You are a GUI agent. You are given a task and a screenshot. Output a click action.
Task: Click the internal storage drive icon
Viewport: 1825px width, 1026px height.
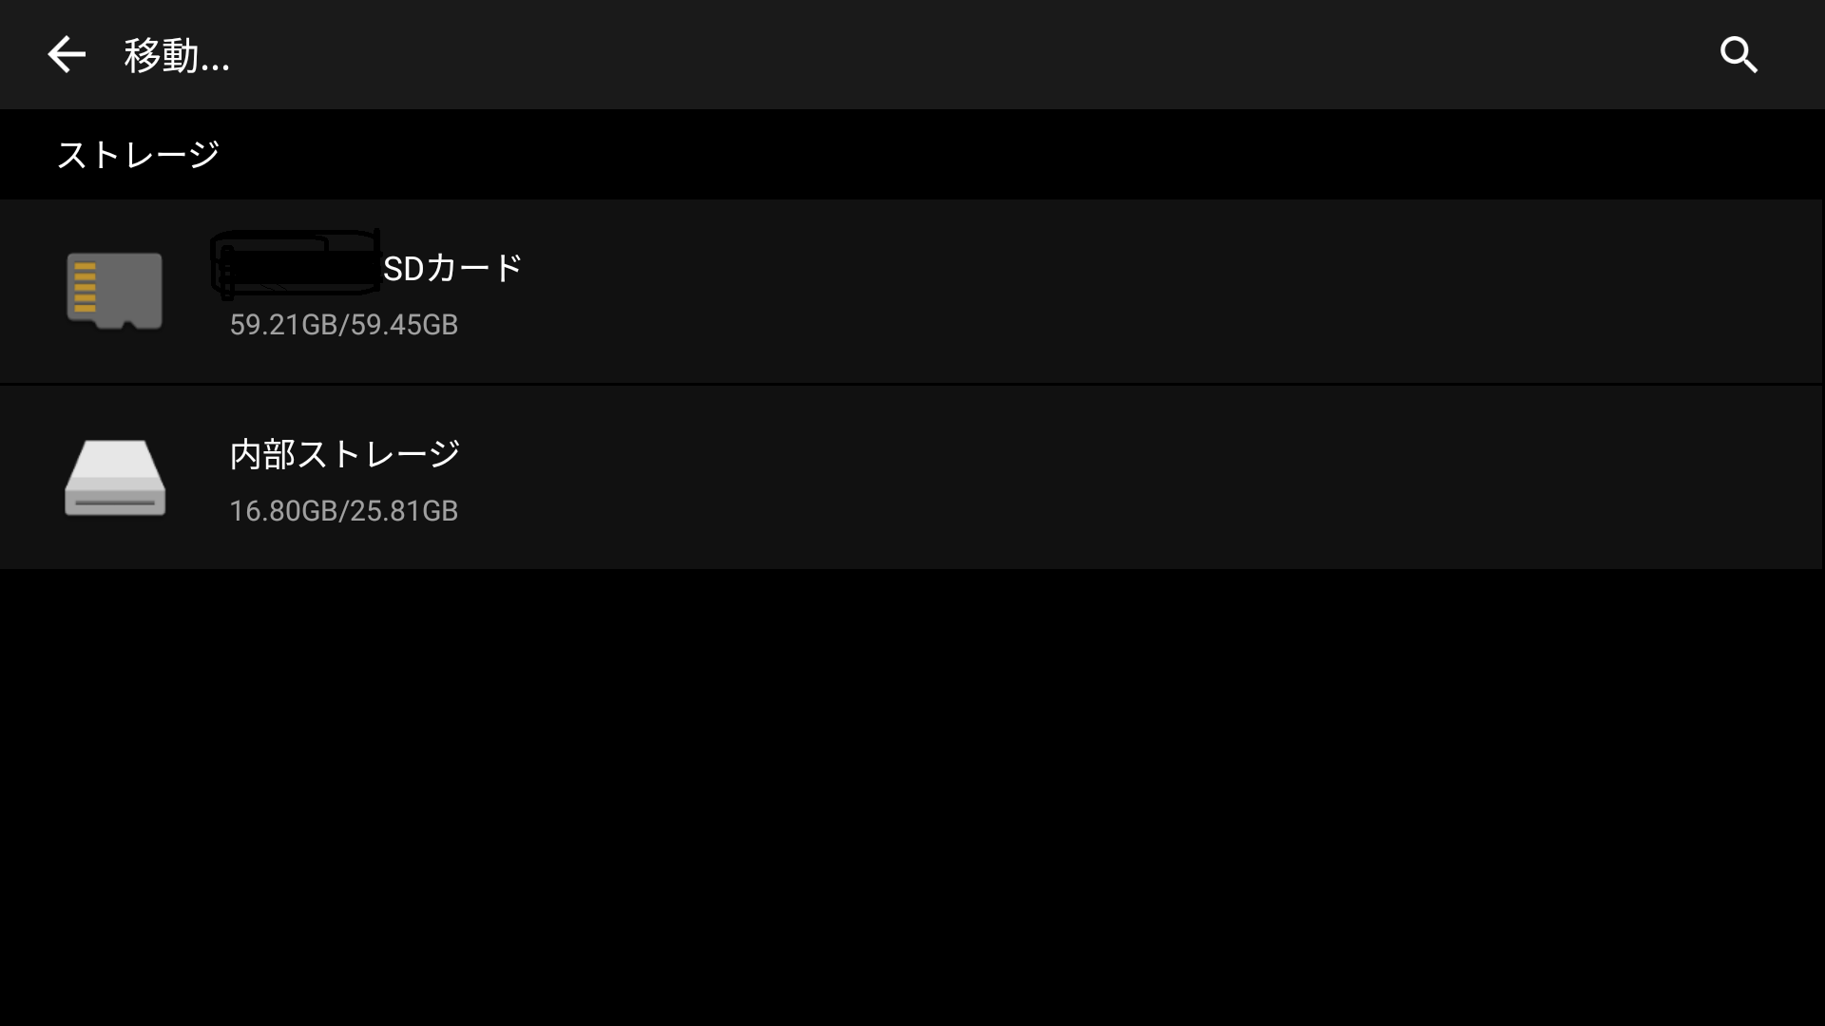click(115, 478)
